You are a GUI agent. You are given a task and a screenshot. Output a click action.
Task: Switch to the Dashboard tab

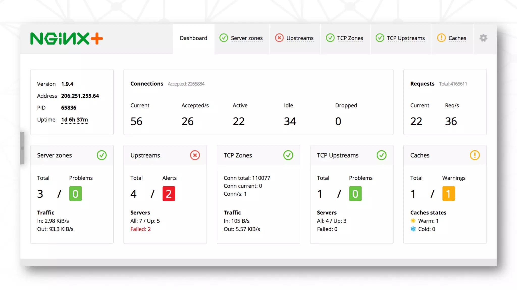[193, 38]
